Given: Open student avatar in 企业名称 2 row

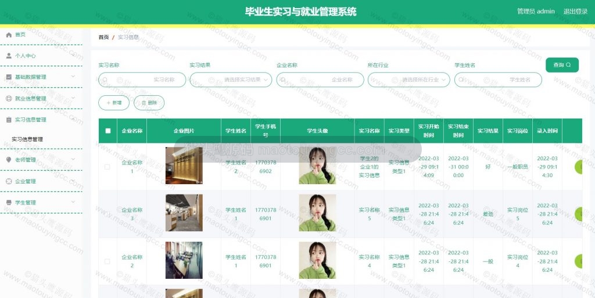Looking at the screenshot, I should pos(317,260).
